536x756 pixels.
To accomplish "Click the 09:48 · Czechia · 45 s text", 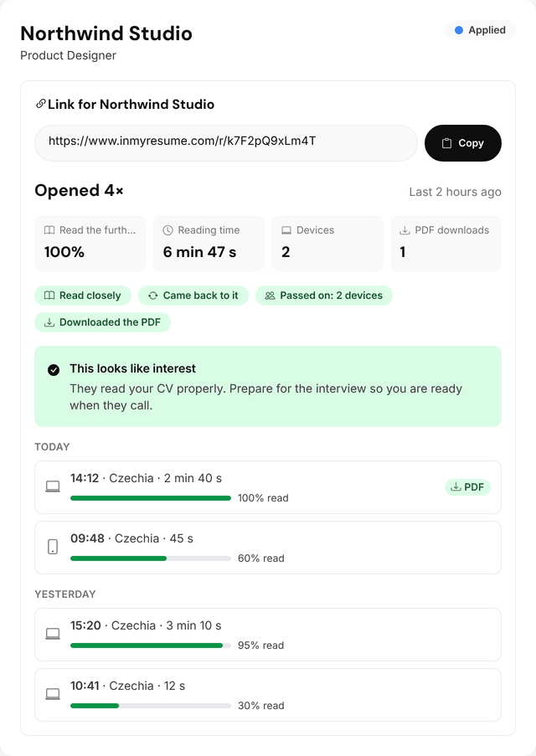I will tap(131, 538).
